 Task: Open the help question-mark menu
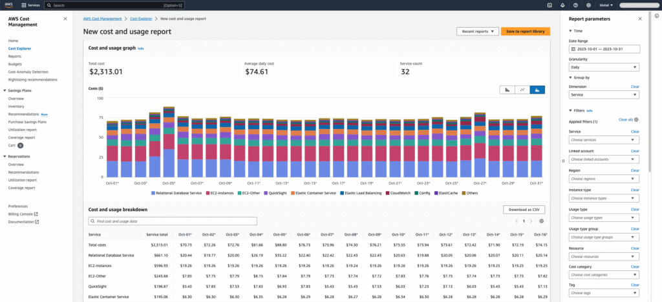point(575,5)
